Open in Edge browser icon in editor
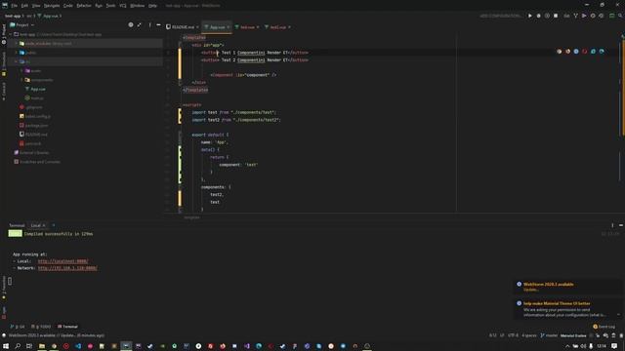 pos(602,52)
